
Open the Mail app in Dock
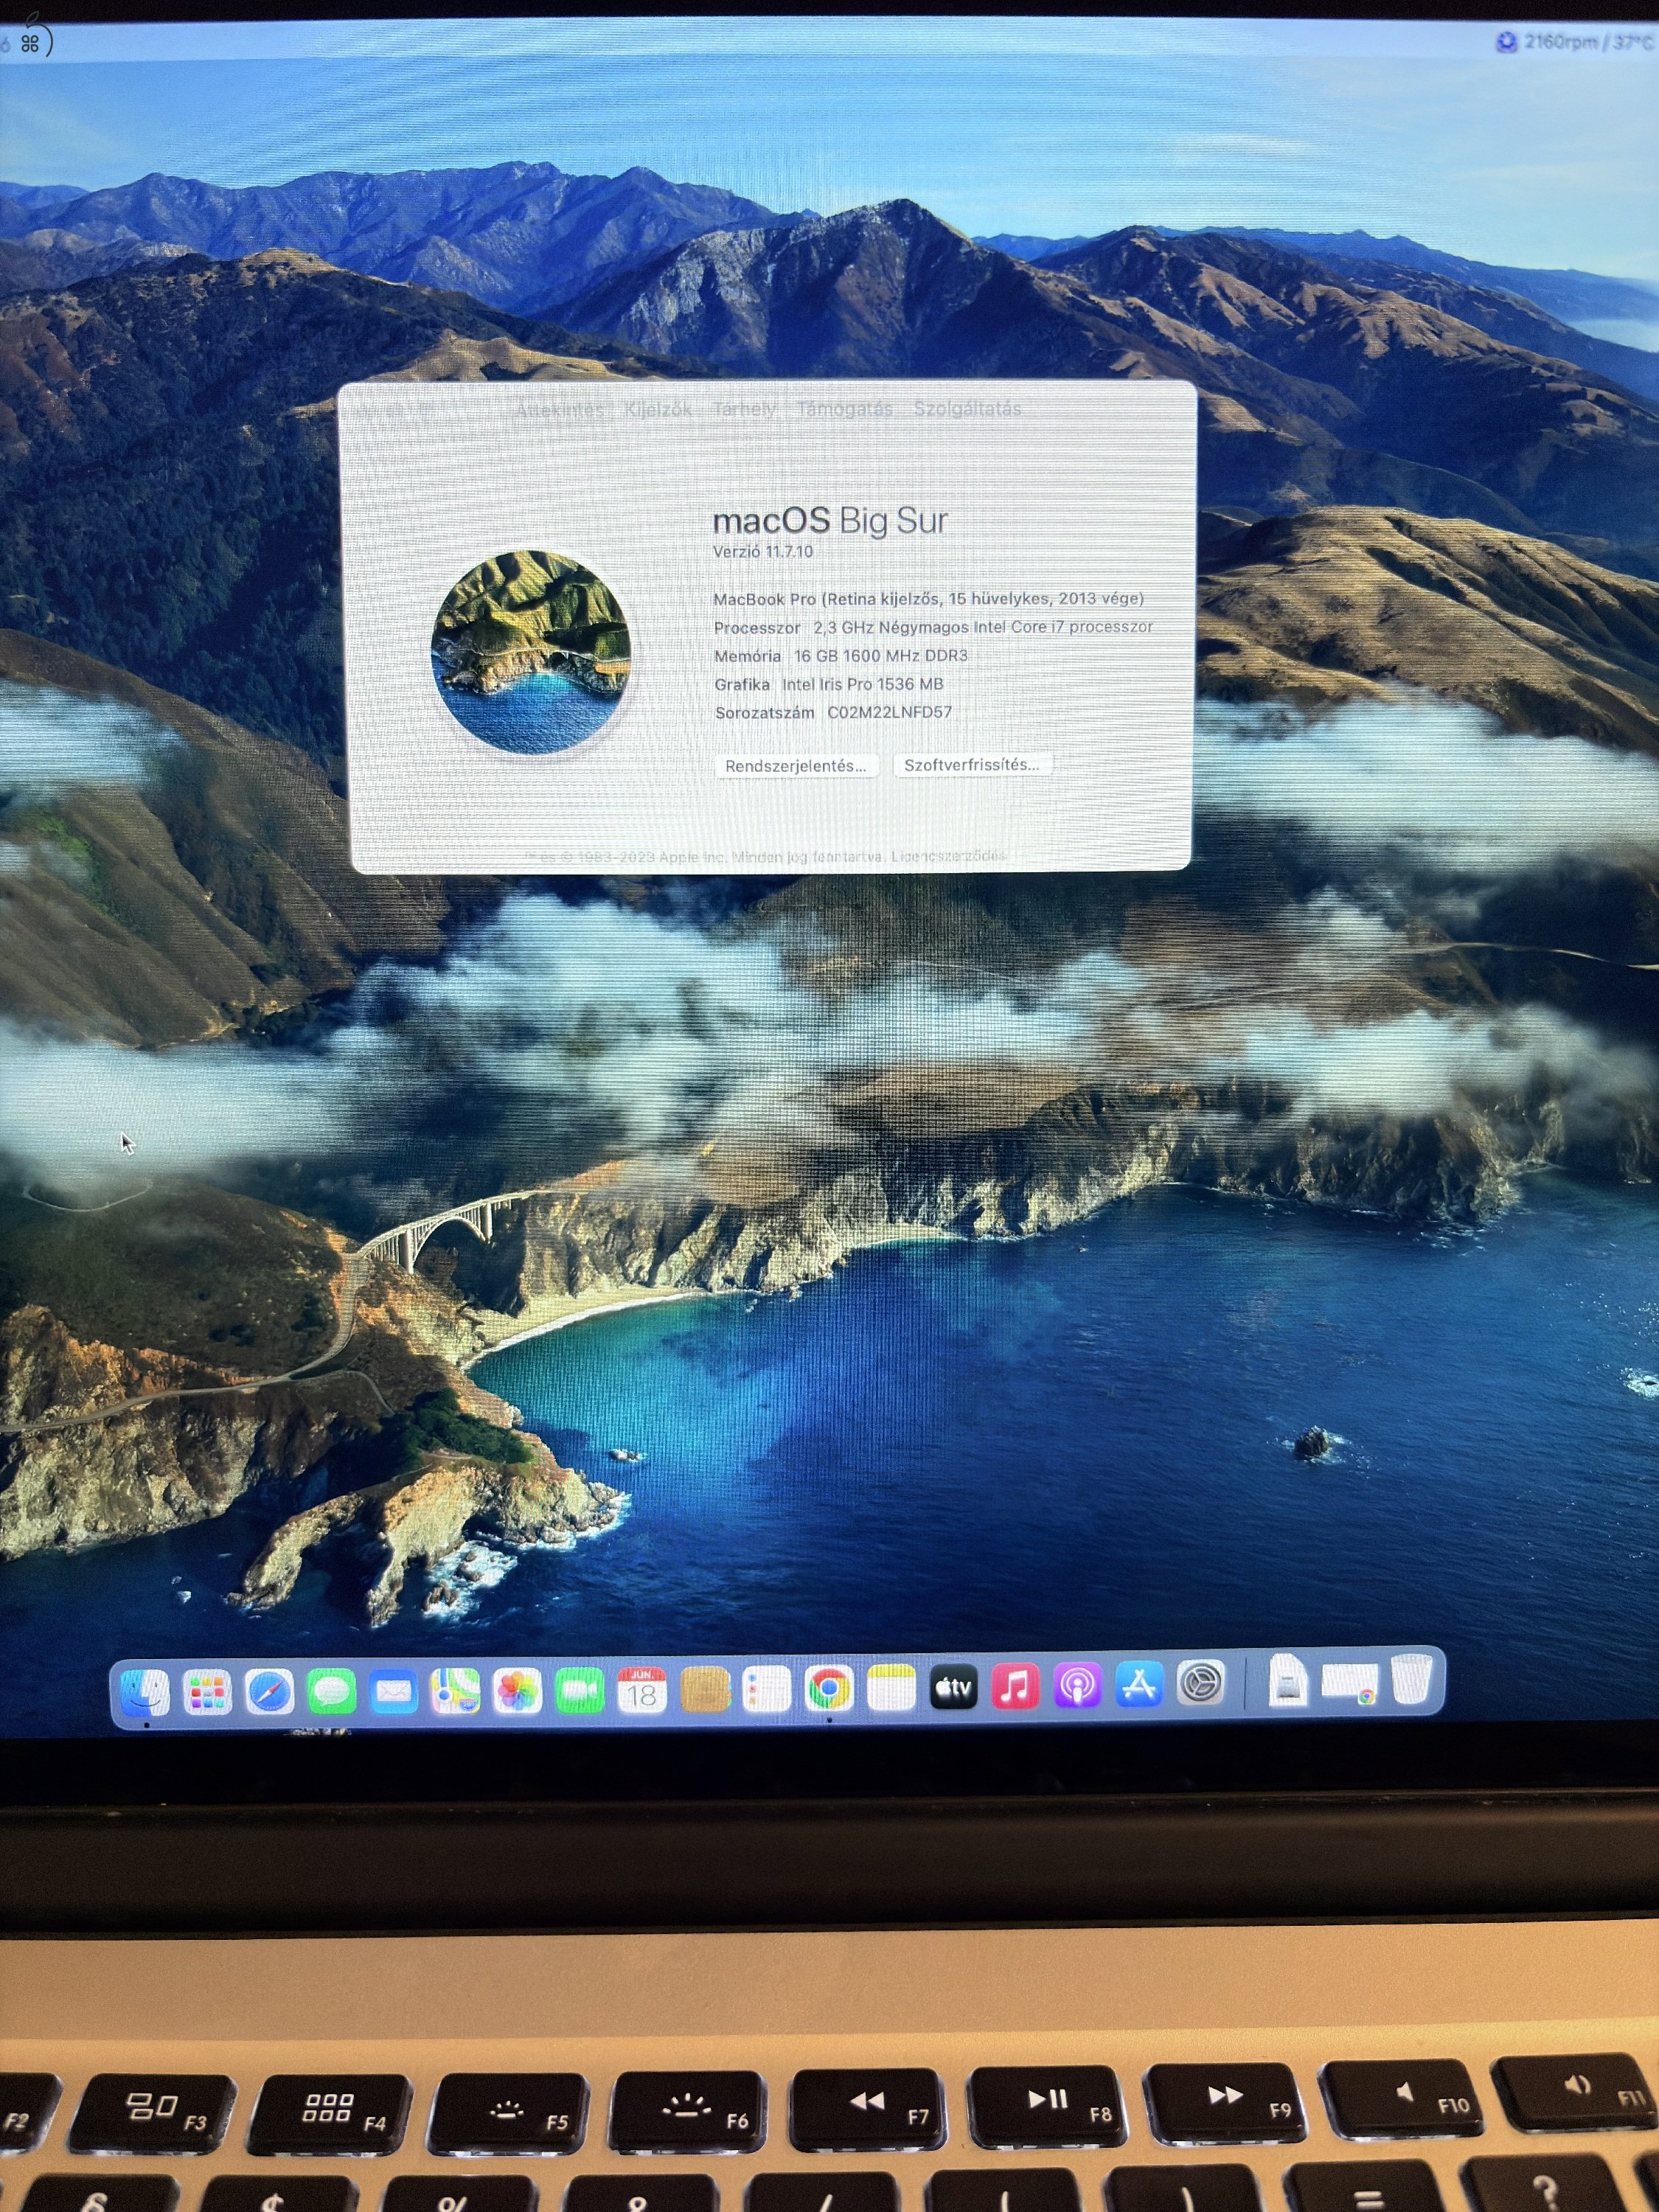pyautogui.click(x=393, y=1692)
